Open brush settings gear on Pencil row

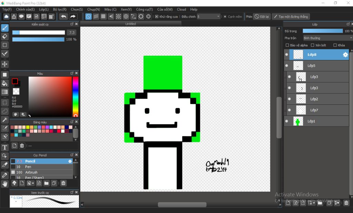[70, 161]
